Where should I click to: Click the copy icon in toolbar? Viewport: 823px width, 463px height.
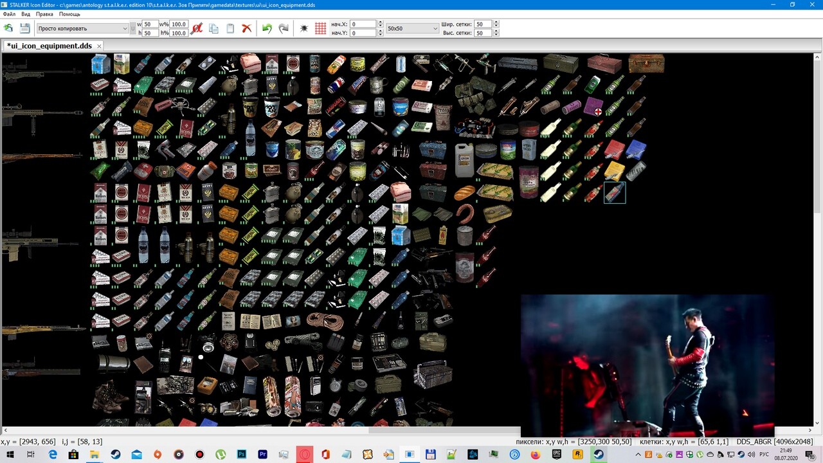click(213, 28)
